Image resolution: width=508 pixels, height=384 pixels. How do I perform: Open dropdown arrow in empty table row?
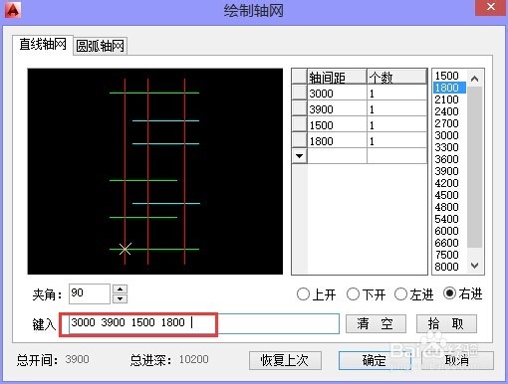click(300, 156)
